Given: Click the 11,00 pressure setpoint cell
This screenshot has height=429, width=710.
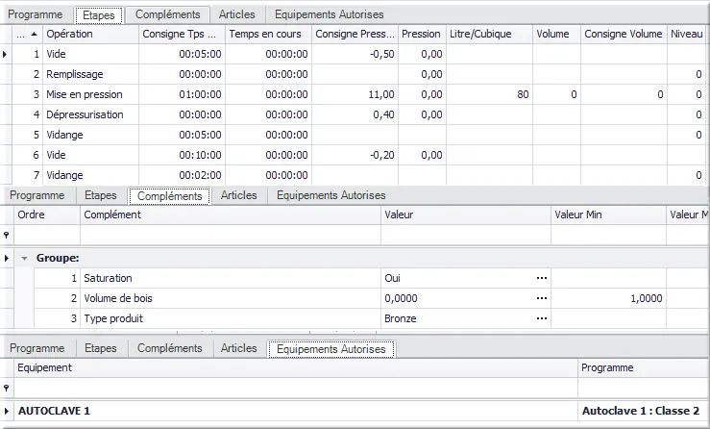Looking at the screenshot, I should pyautogui.click(x=355, y=95).
